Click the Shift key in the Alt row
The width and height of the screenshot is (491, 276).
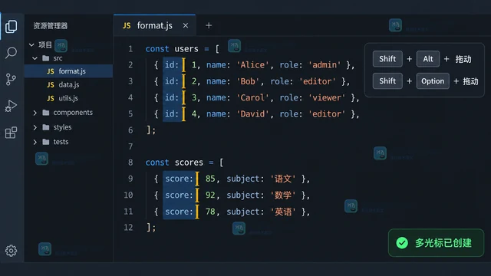(x=387, y=59)
